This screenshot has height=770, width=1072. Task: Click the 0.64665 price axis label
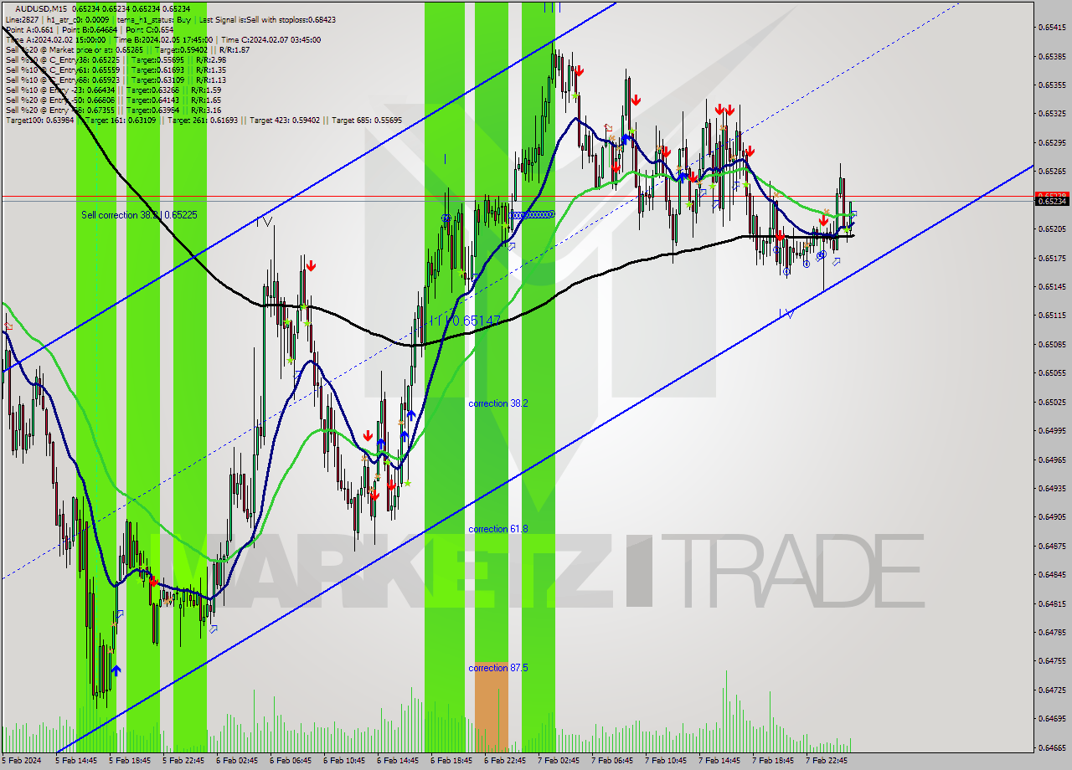1052,747
